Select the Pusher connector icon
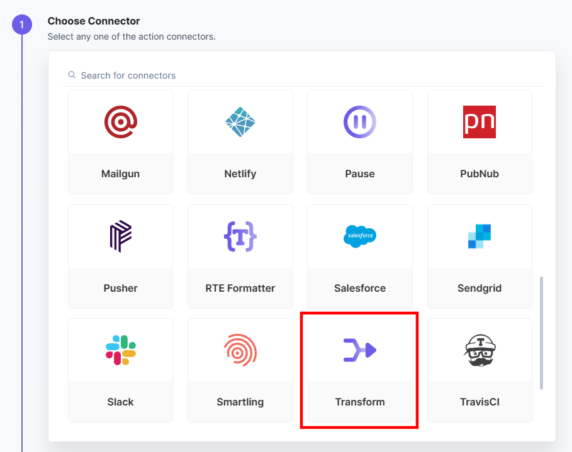Screen dimensions: 572x452 (120, 236)
